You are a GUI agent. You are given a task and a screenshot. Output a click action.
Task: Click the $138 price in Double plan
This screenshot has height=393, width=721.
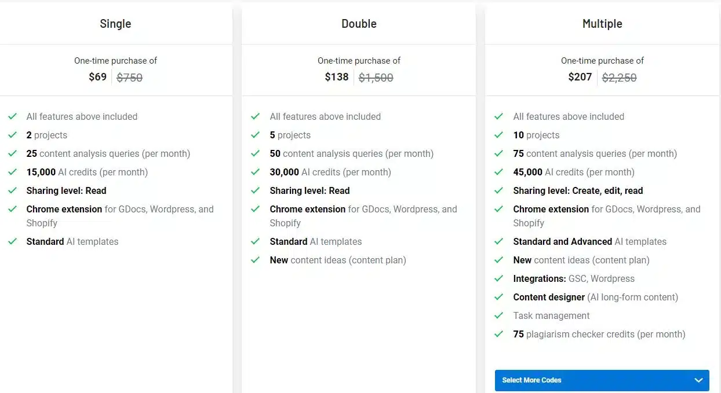pos(337,77)
